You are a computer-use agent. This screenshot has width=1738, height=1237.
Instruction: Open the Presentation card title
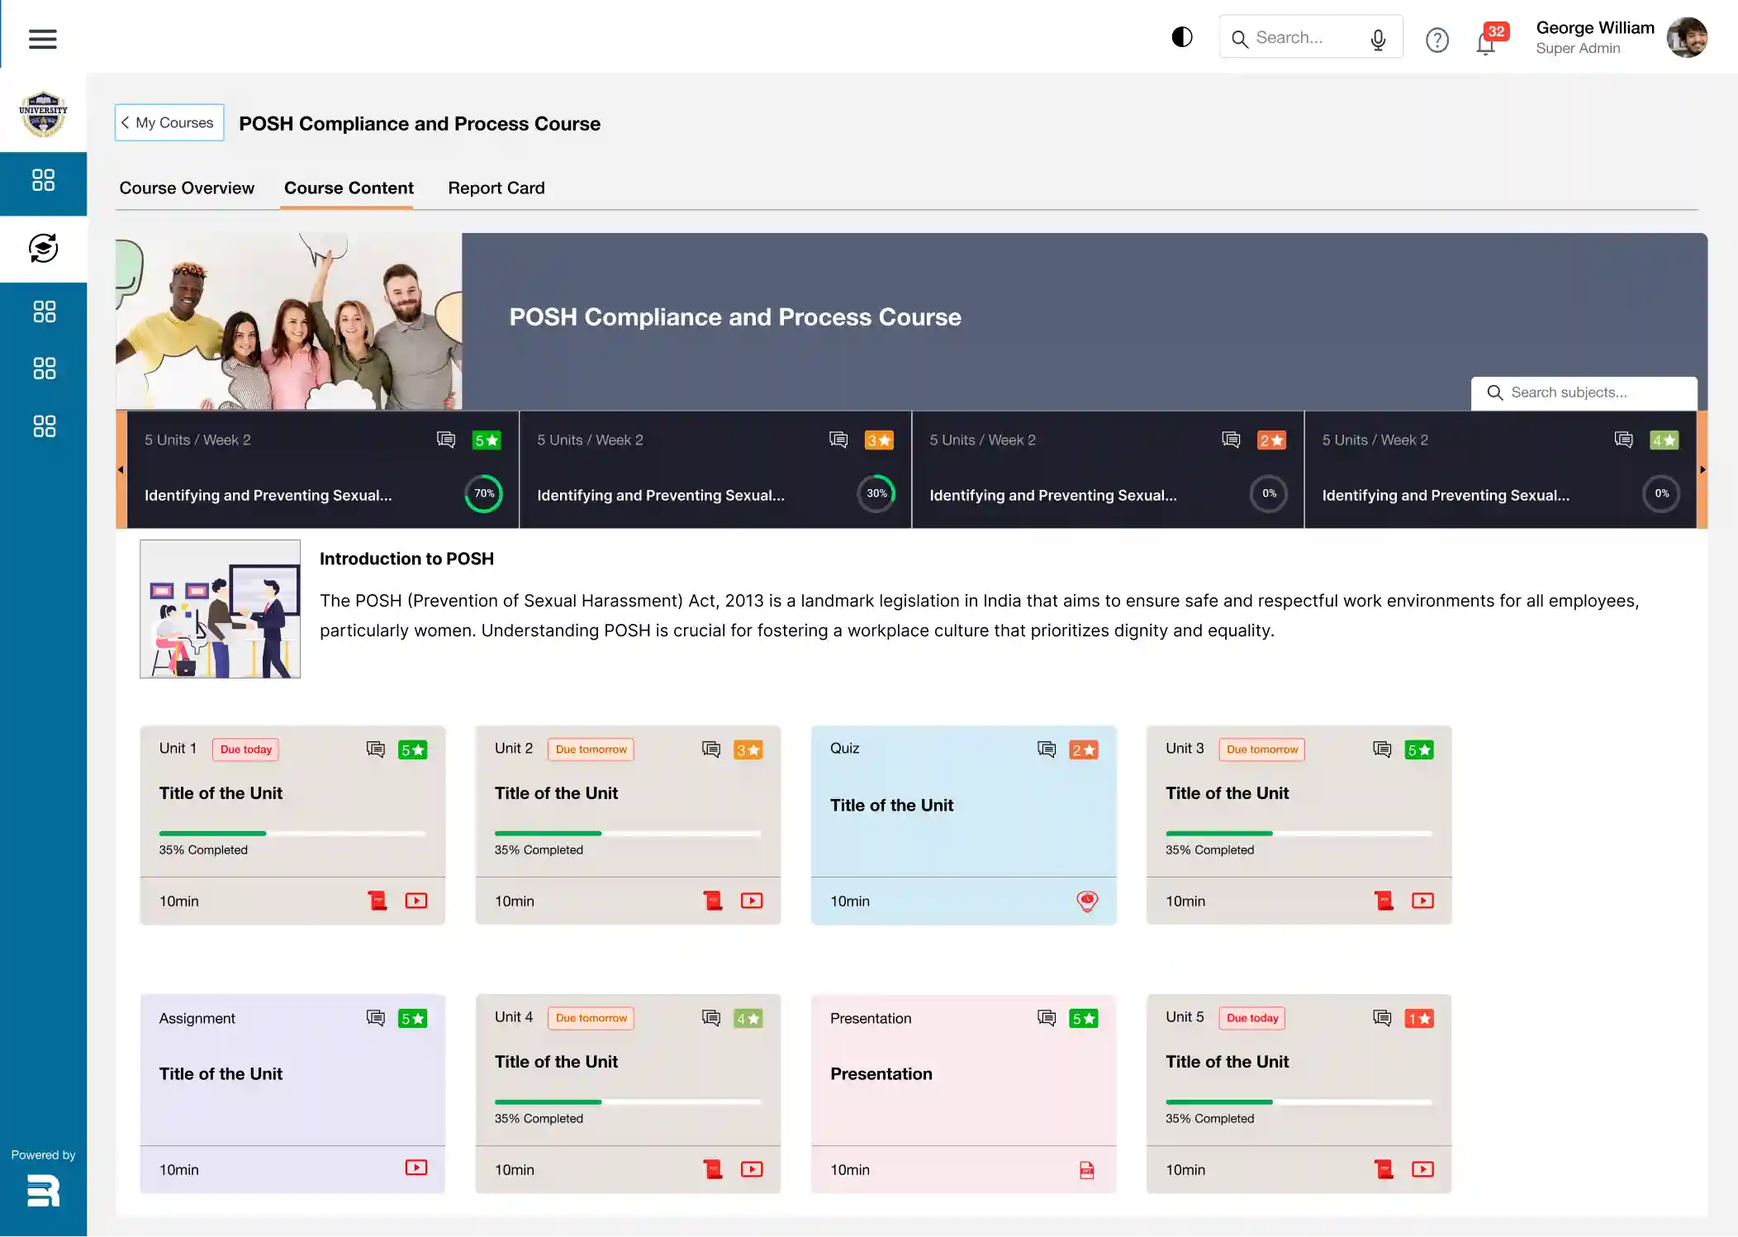click(x=881, y=1073)
